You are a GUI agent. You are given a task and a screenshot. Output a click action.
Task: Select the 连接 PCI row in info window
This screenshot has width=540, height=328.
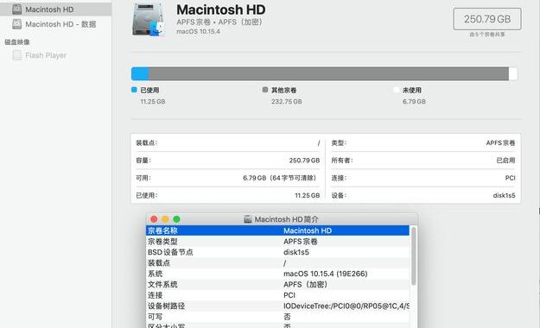pos(277,295)
